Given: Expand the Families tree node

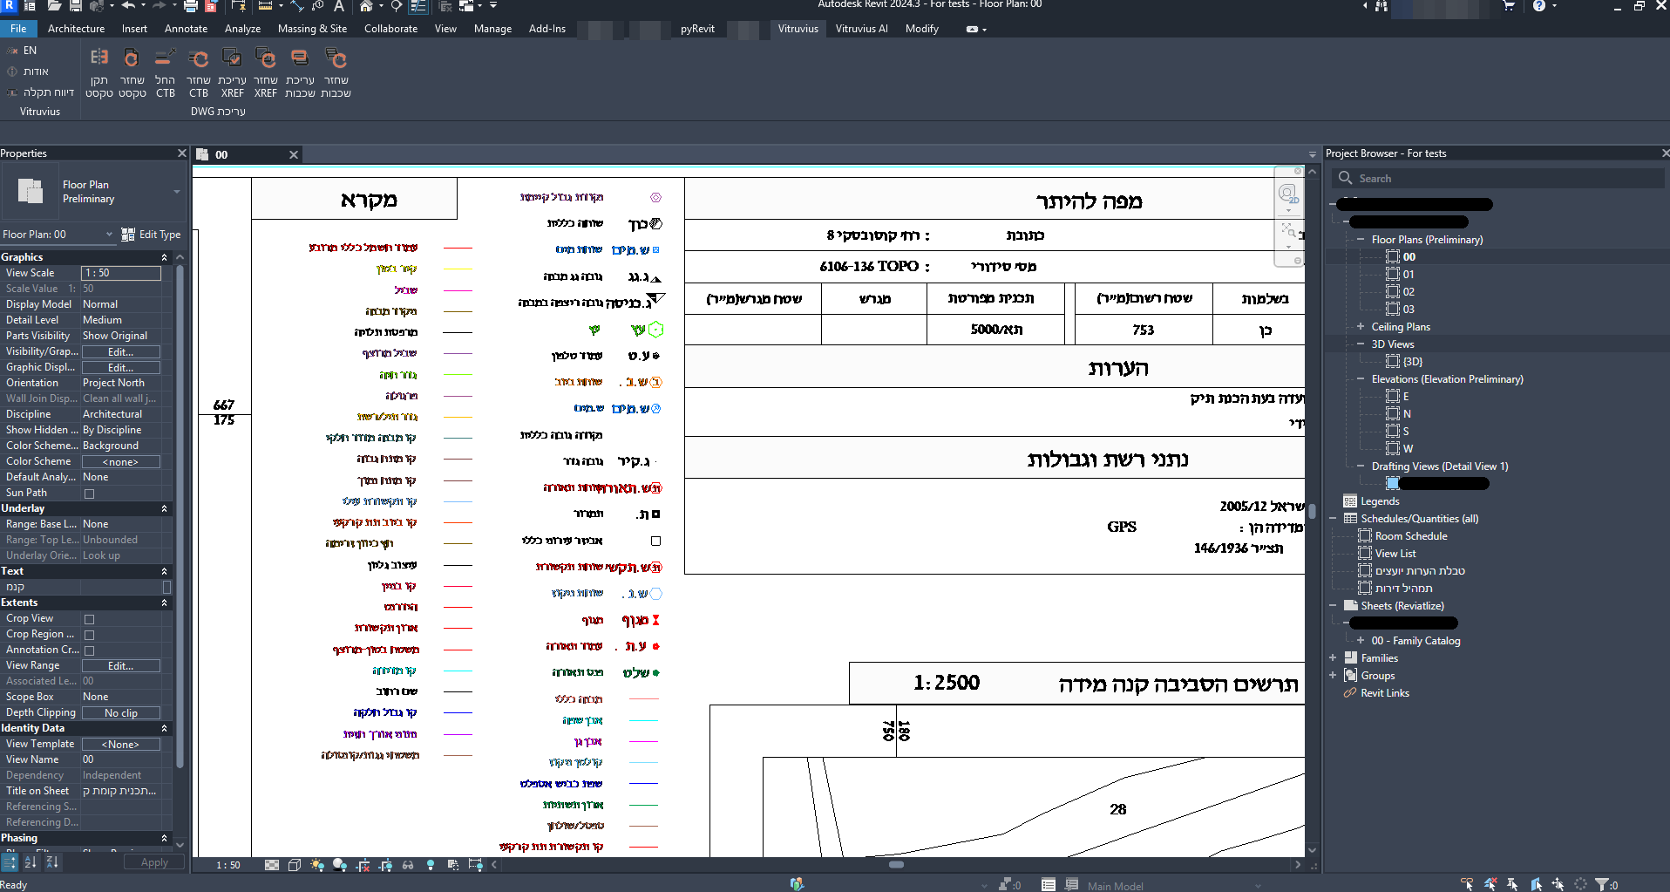Looking at the screenshot, I should [1333, 658].
